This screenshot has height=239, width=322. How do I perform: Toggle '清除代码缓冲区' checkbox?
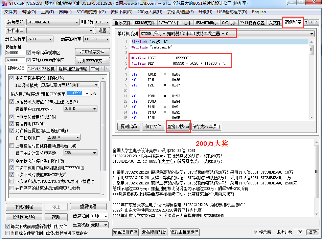pyautogui.click(x=28, y=53)
